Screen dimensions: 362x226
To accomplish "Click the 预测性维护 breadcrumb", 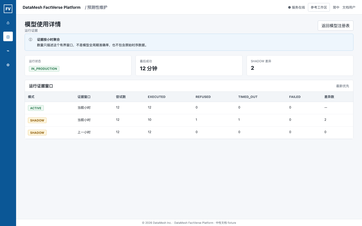I will click(x=97, y=8).
